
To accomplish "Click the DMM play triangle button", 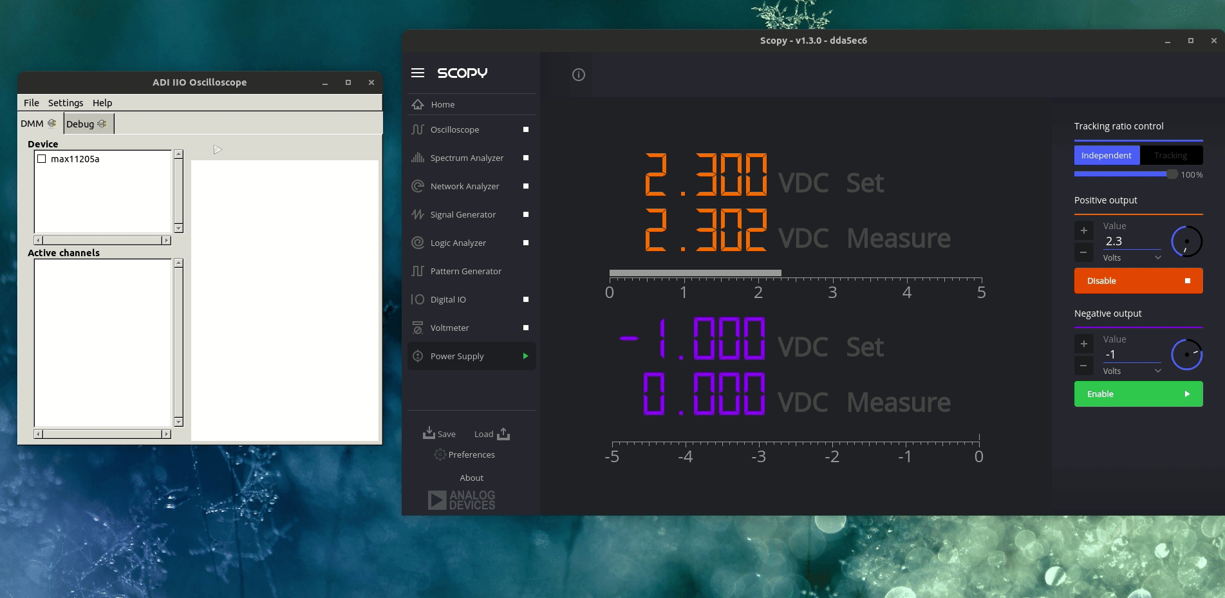I will (x=218, y=150).
